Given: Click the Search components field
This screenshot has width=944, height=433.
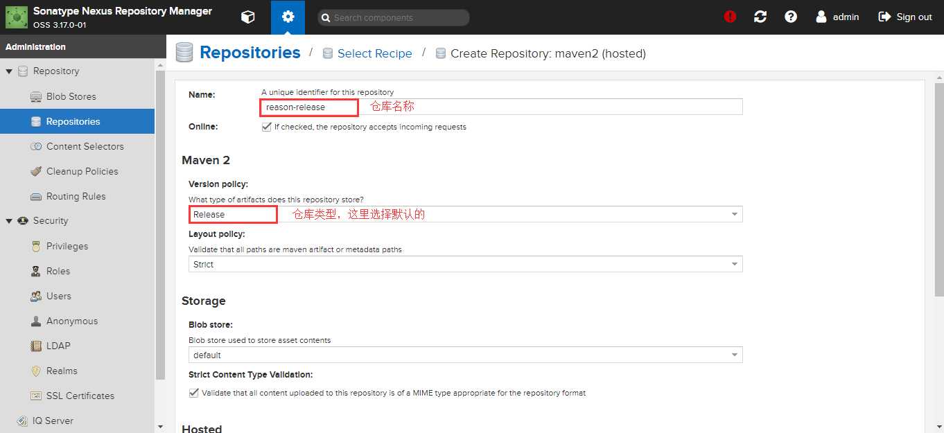Looking at the screenshot, I should 393,17.
